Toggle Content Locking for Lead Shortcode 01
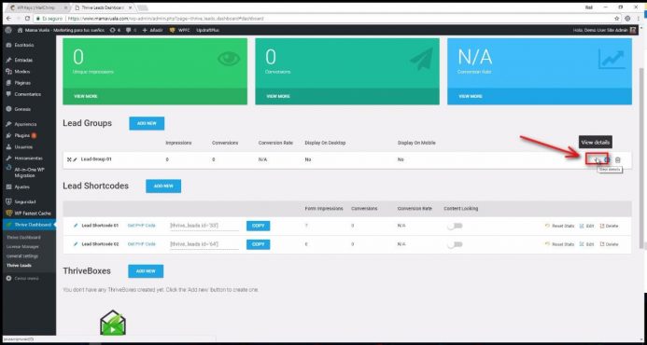 455,226
